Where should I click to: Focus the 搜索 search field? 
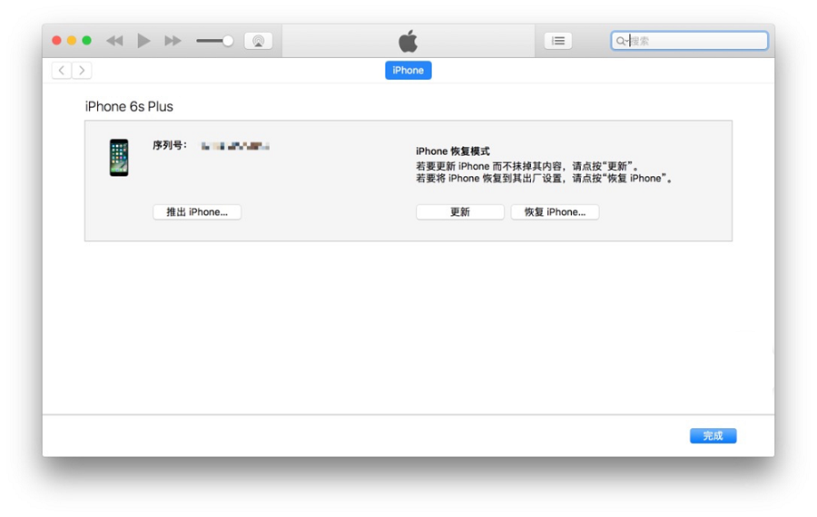(x=689, y=41)
